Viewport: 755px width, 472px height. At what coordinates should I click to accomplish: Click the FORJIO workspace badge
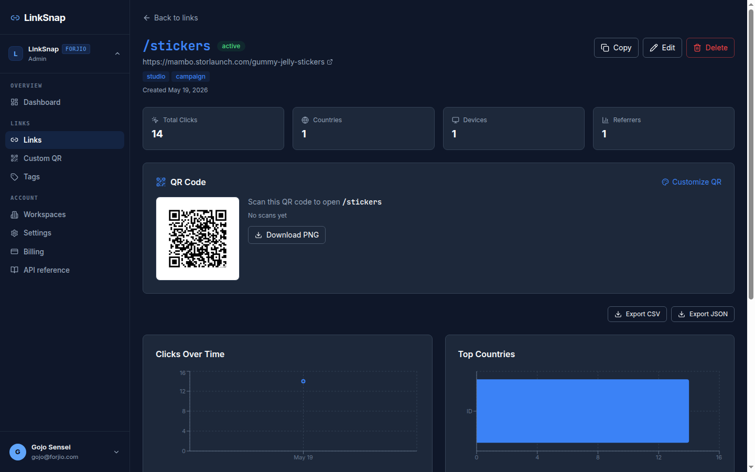(x=76, y=49)
